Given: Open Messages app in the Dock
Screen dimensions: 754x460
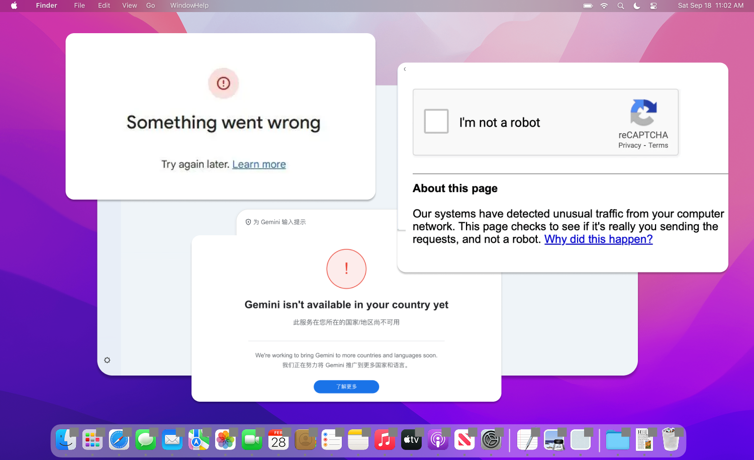Looking at the screenshot, I should (x=146, y=440).
